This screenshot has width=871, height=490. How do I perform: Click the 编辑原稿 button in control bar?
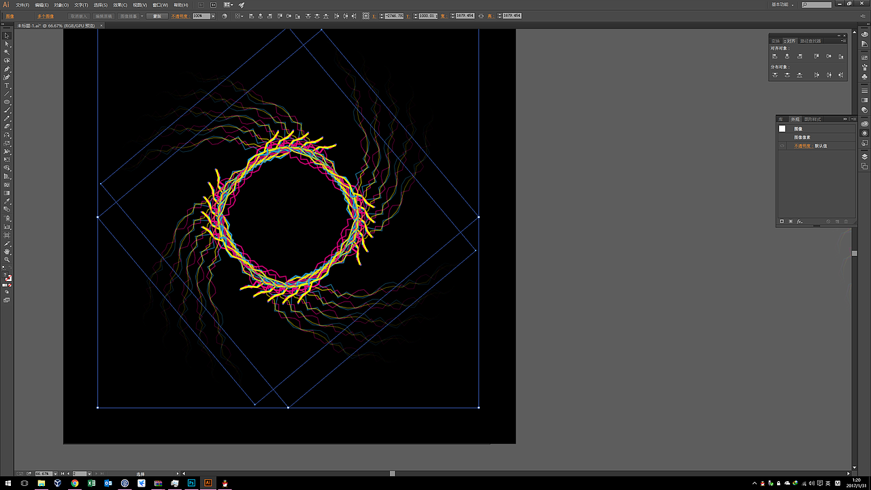click(x=103, y=16)
